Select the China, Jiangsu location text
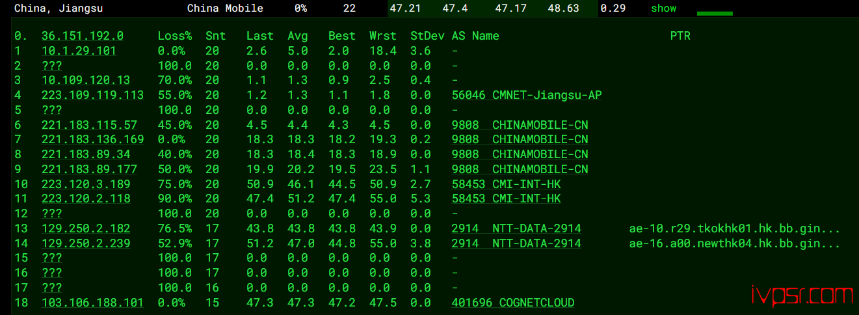The height and width of the screenshot is (315, 859). pos(59,8)
